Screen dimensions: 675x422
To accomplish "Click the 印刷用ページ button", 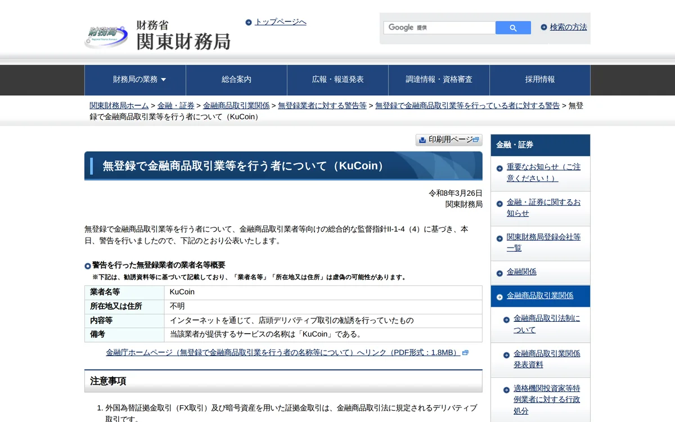I will point(449,140).
